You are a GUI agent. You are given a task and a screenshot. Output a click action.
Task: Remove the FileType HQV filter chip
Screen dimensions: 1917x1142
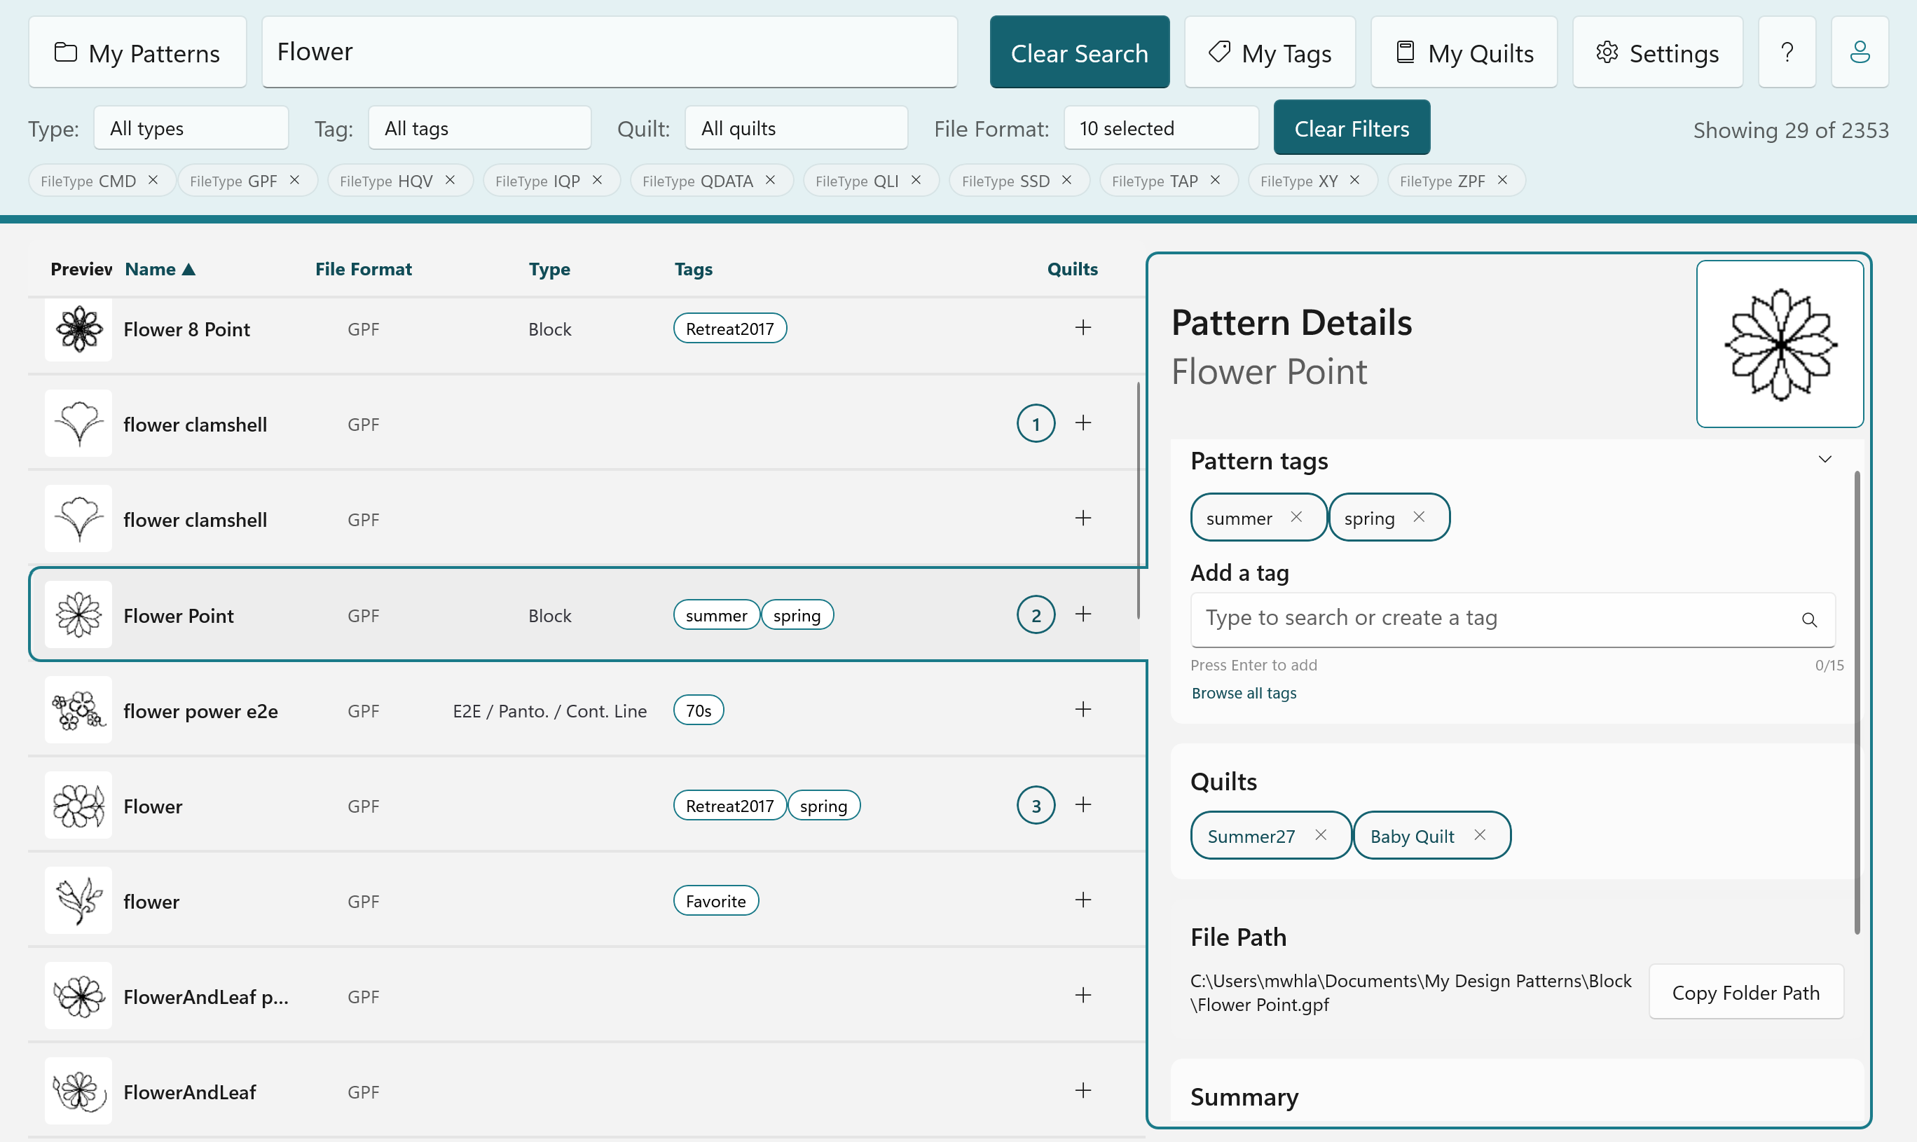[451, 180]
